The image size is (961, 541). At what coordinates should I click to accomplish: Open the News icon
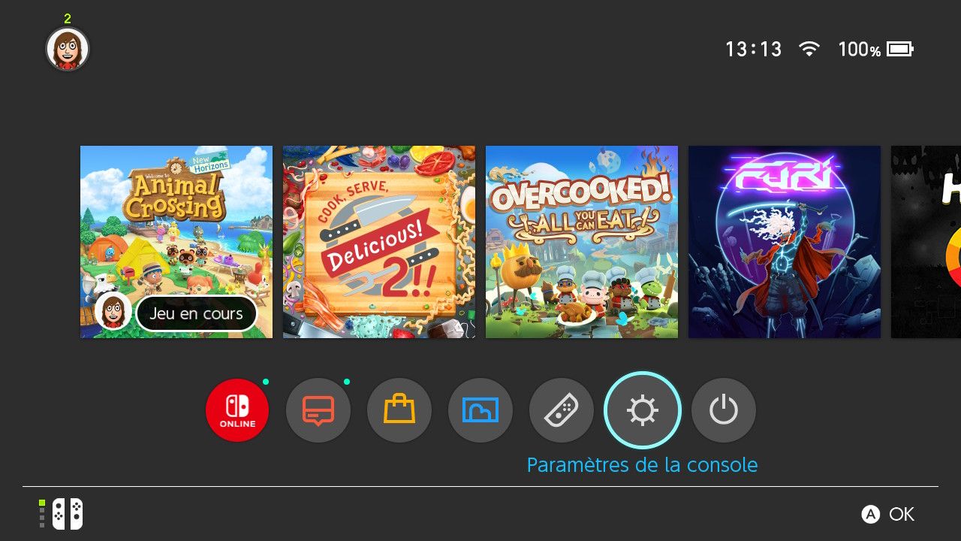tap(318, 410)
